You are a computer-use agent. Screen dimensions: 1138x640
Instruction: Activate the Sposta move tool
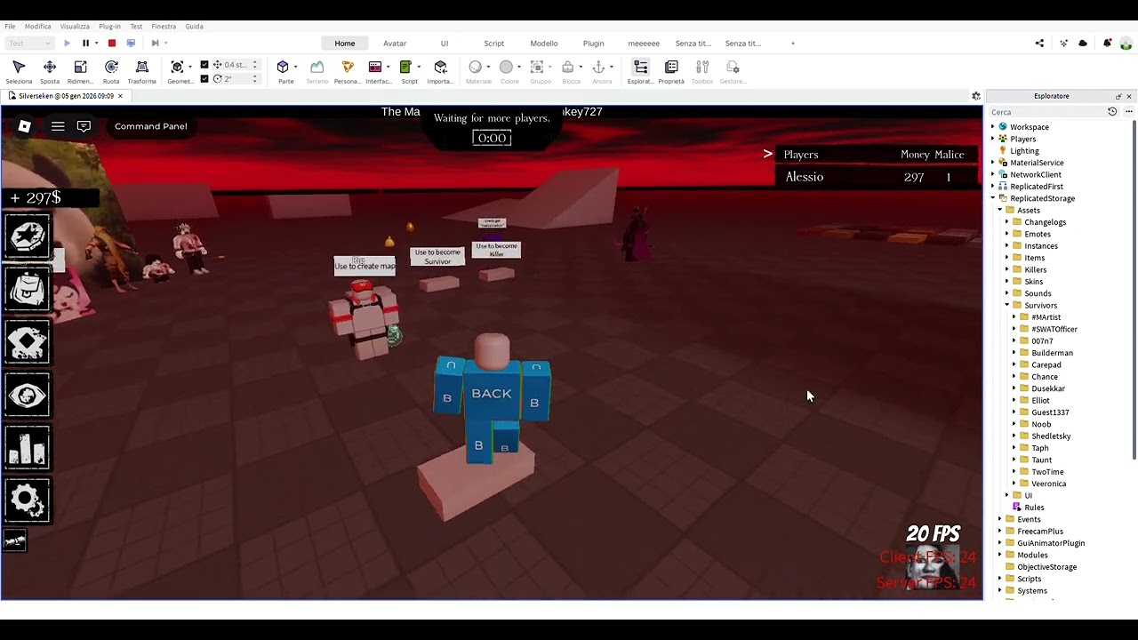click(x=50, y=72)
